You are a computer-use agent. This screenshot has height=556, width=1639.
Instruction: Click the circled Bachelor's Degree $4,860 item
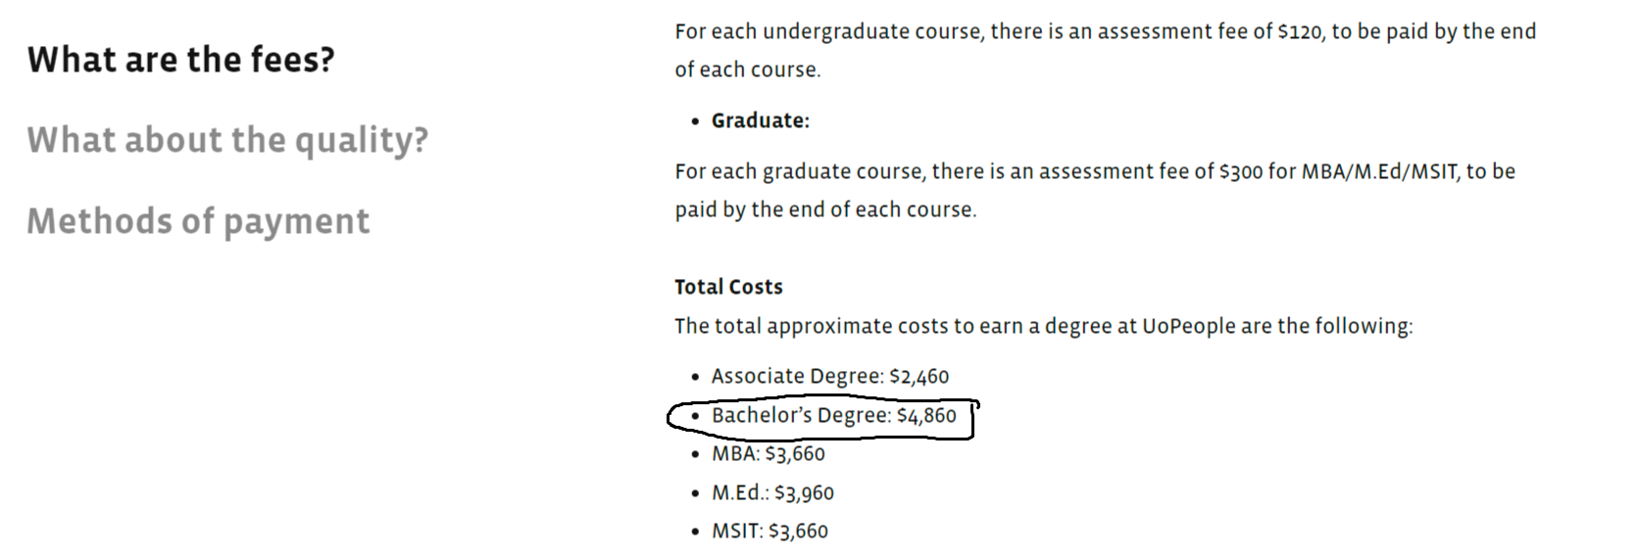[x=833, y=415]
